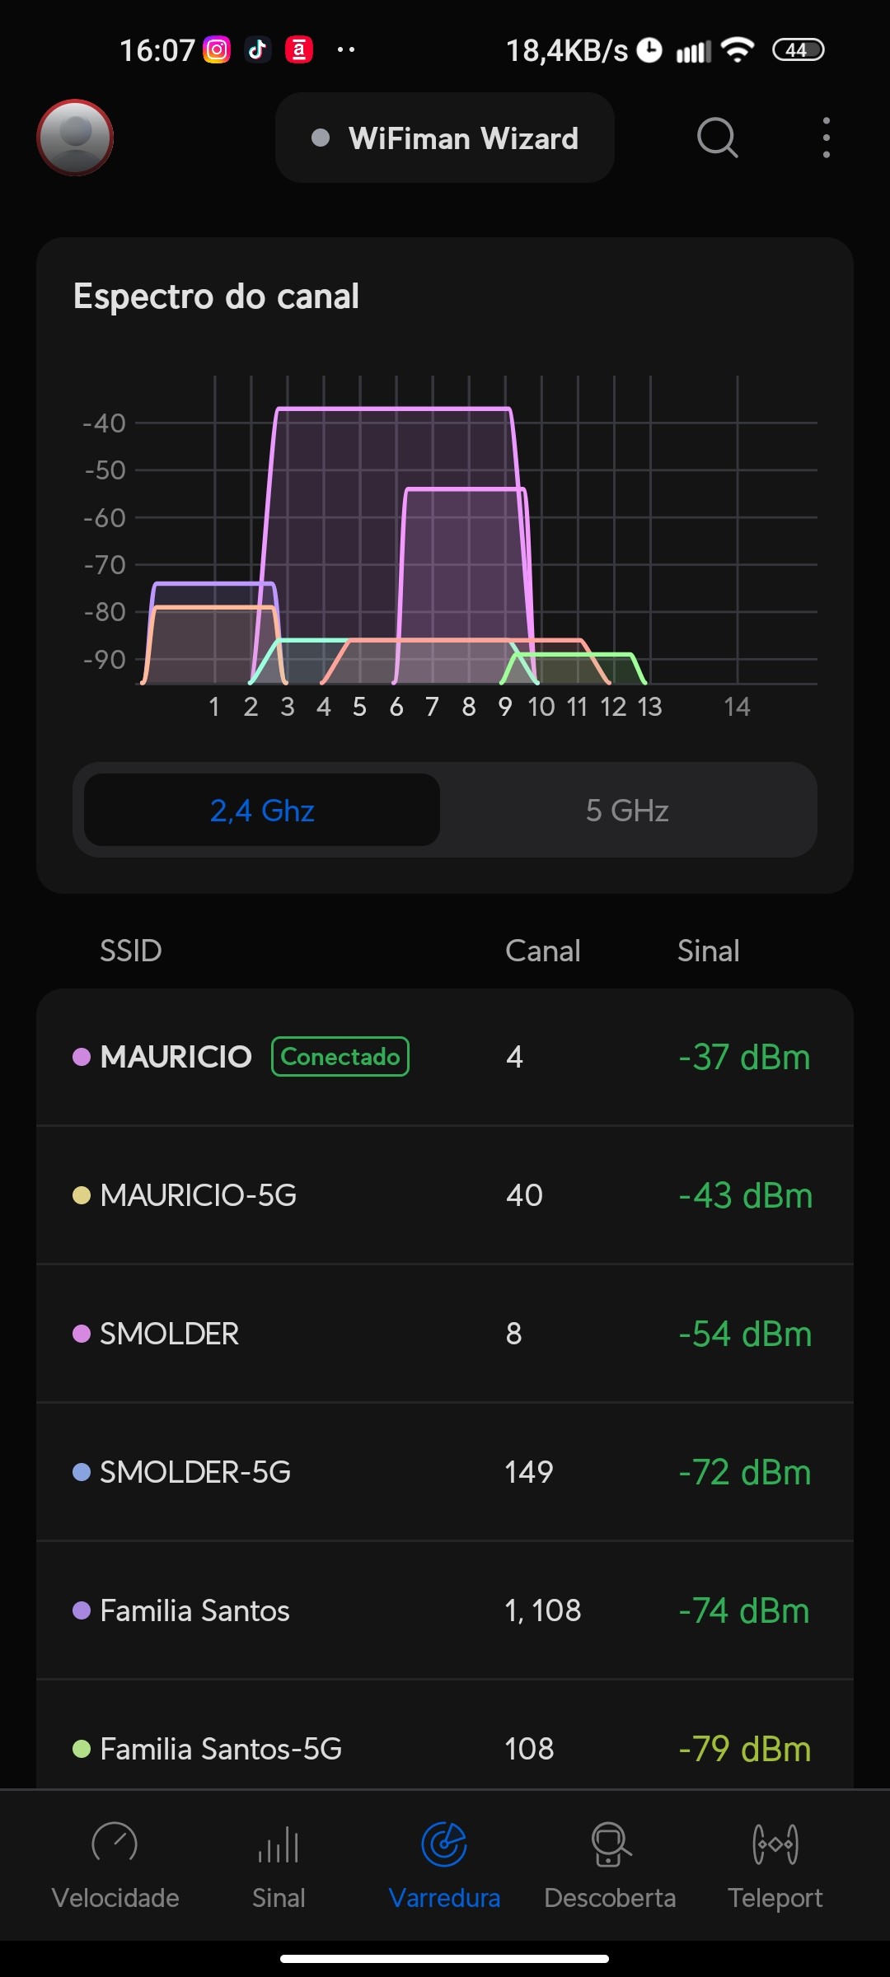Select the SMOLDER network row
This screenshot has height=1977, width=890.
pos(445,1334)
